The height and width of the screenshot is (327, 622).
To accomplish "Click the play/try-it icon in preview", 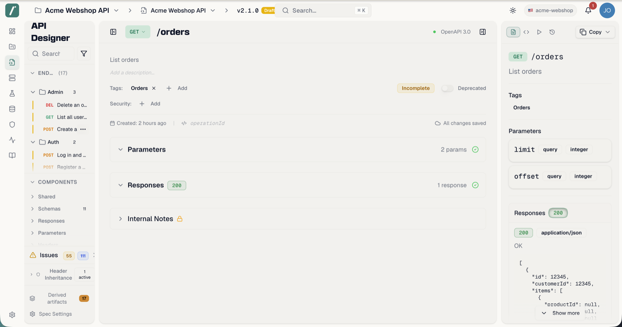I will 539,32.
